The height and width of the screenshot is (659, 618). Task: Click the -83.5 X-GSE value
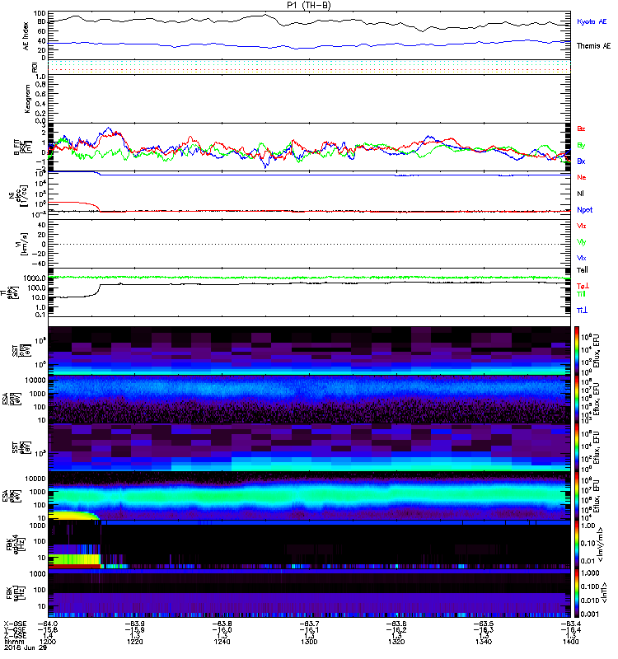[x=484, y=624]
